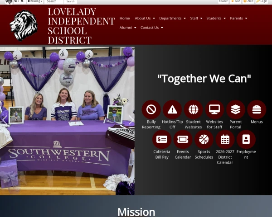Click the zoom in magnifier icon

[17, 1]
